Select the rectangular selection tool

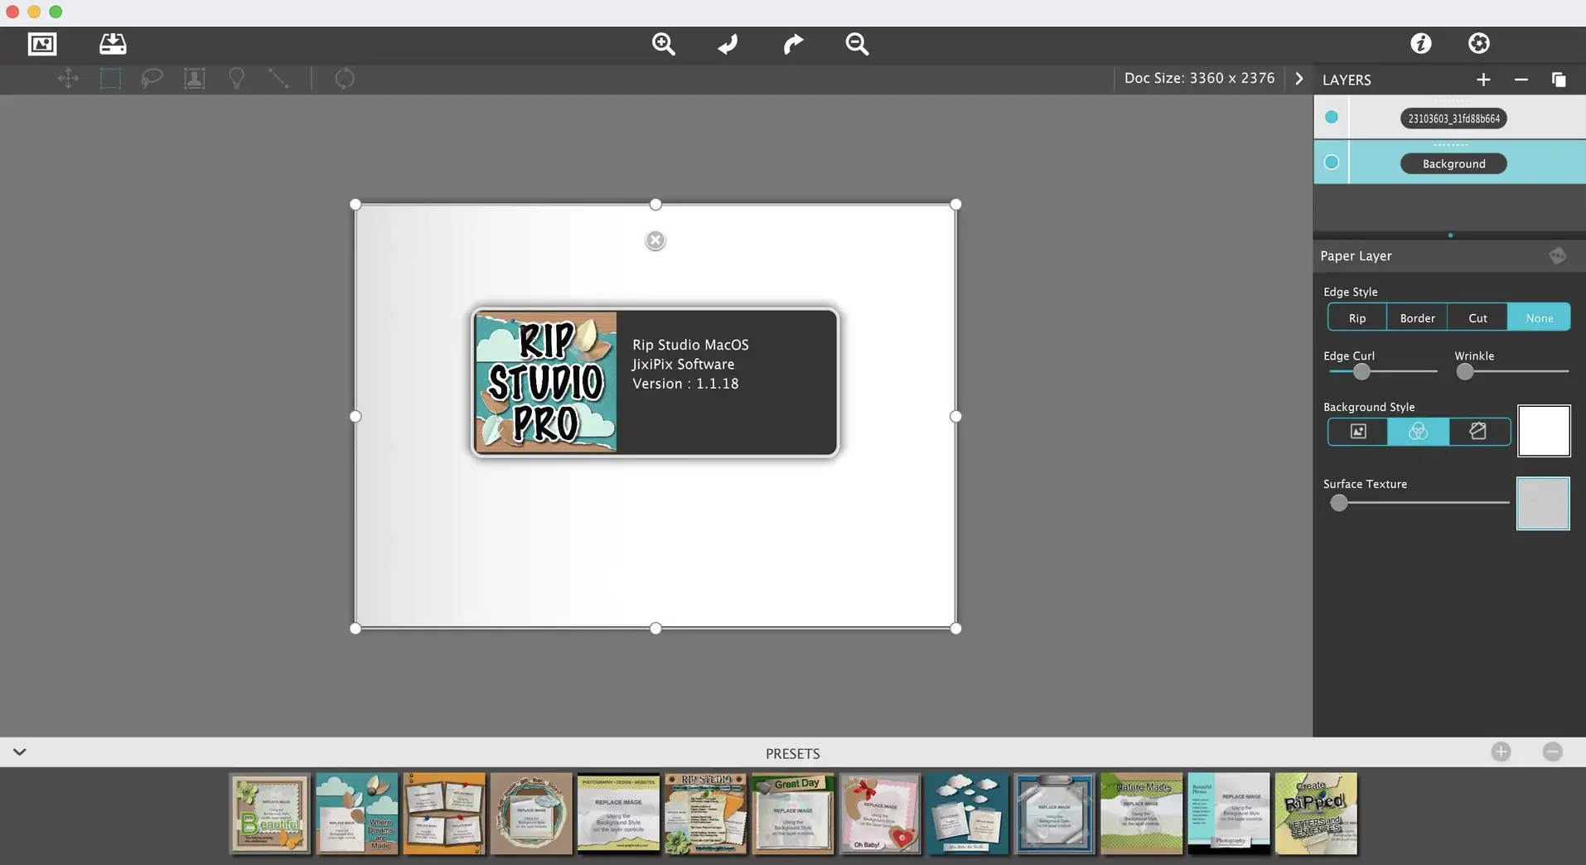coord(110,78)
